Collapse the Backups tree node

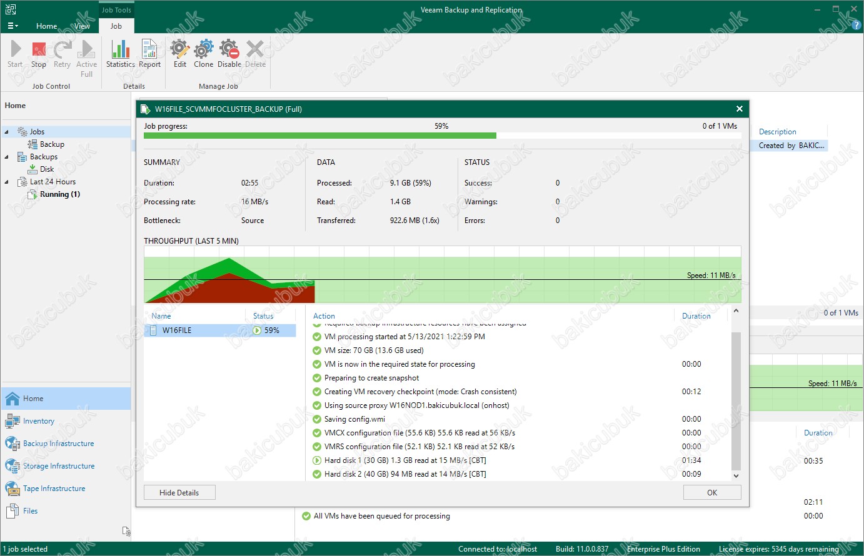[x=7, y=157]
